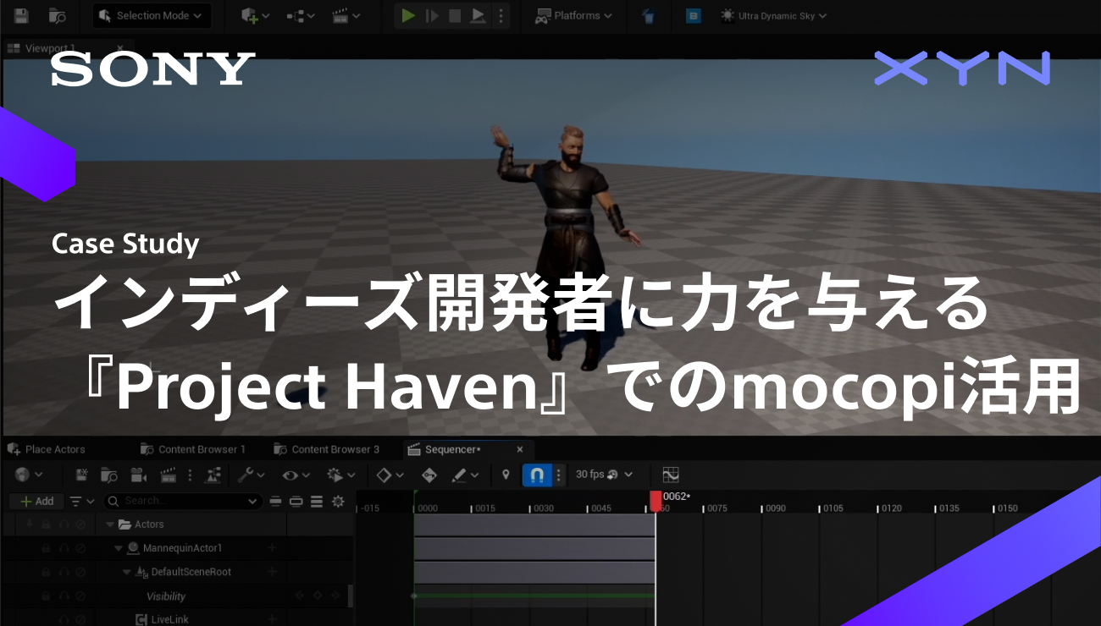1101x626 pixels.
Task: Switch to the Place Actors tab
Action: (47, 449)
